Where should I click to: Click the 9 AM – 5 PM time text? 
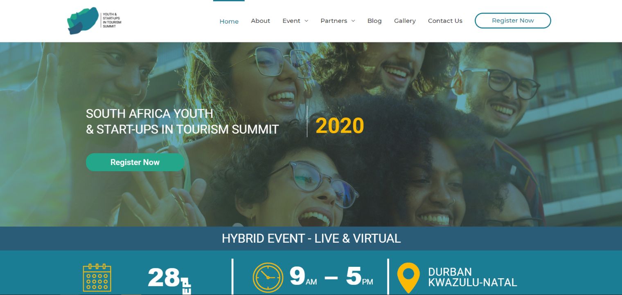331,277
